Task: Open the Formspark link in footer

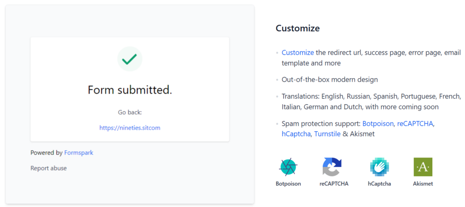Action: [79, 153]
